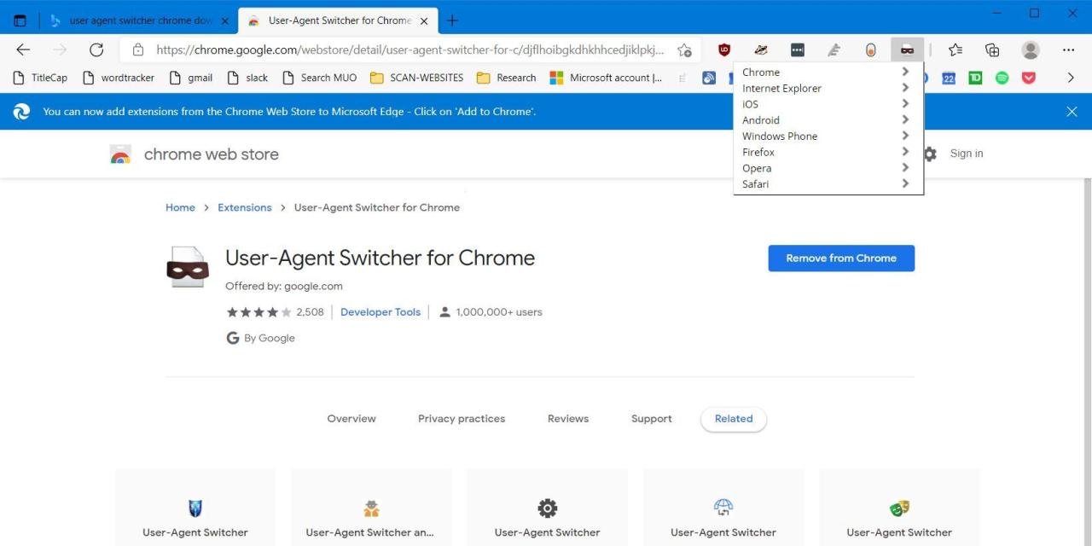Click the uBlock Origin extension icon
The image size is (1092, 546).
click(724, 49)
